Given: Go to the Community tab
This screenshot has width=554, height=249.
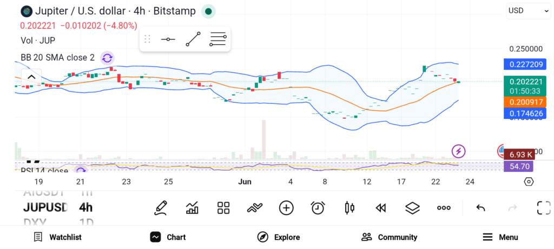Looking at the screenshot, I should pos(390,237).
